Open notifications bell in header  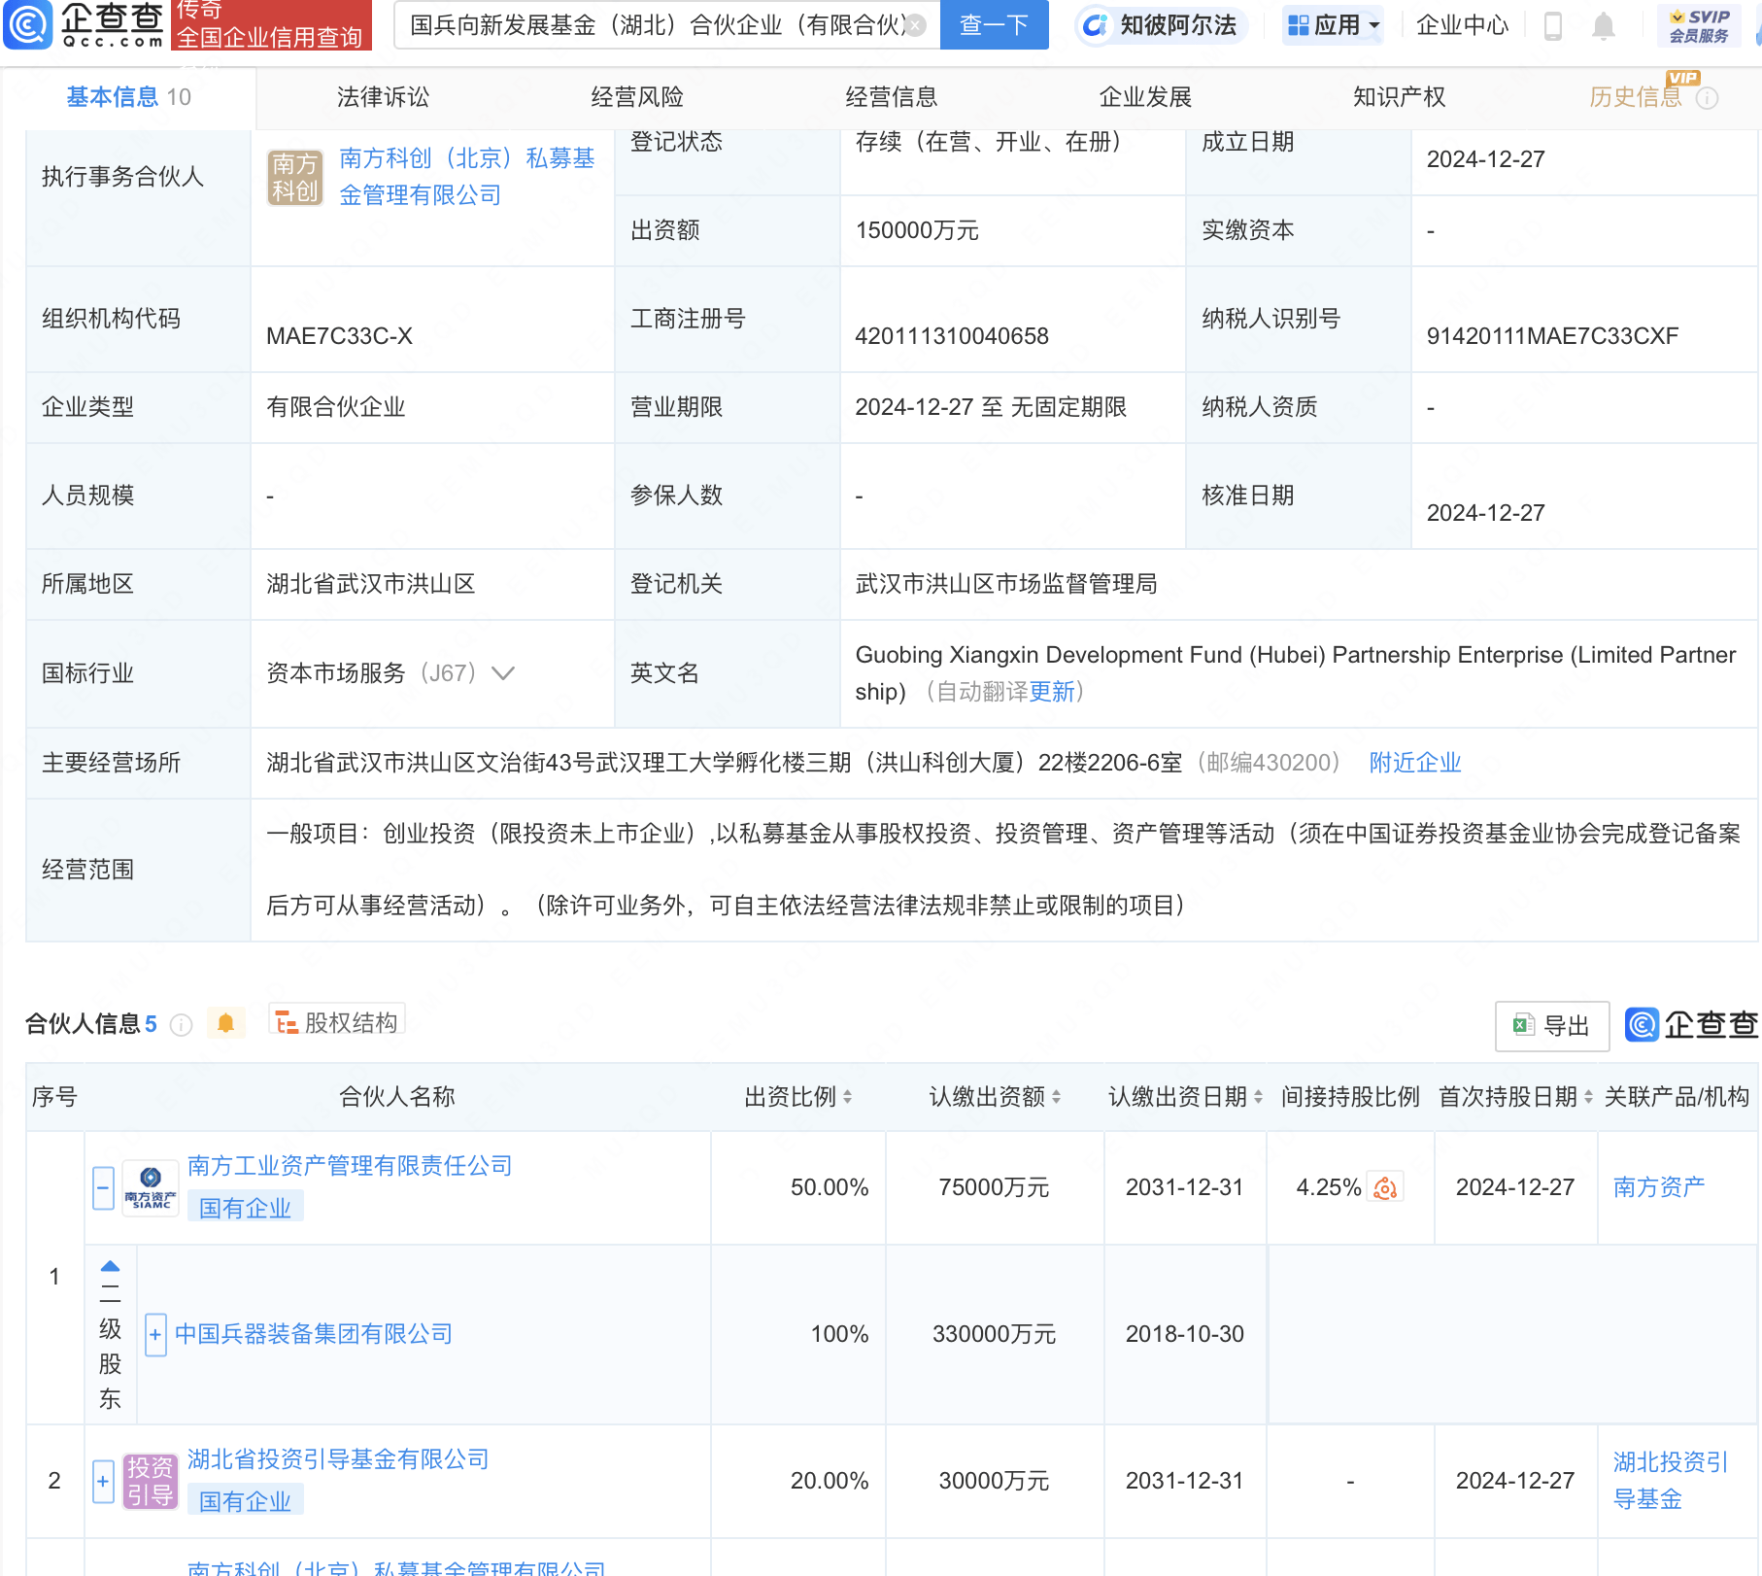point(1604,25)
